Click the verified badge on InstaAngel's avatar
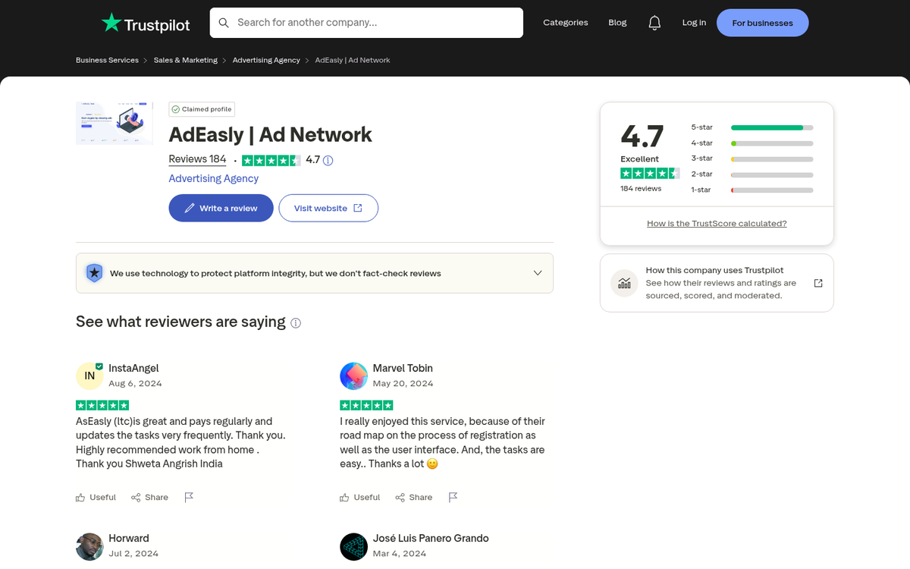The width and height of the screenshot is (910, 569). 99,365
